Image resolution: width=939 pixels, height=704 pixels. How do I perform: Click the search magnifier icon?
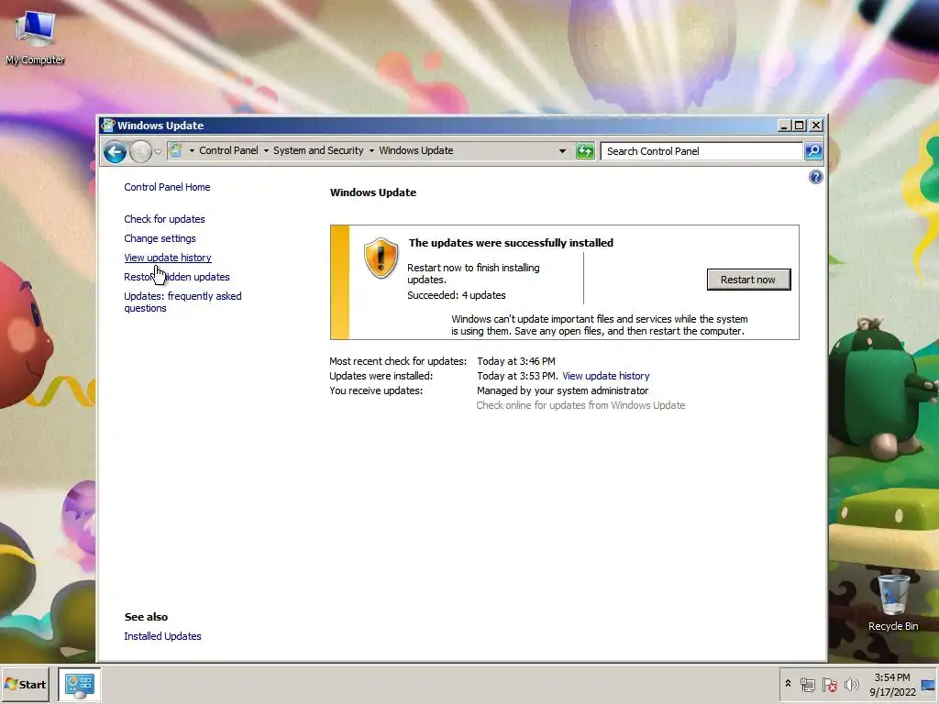click(x=813, y=151)
